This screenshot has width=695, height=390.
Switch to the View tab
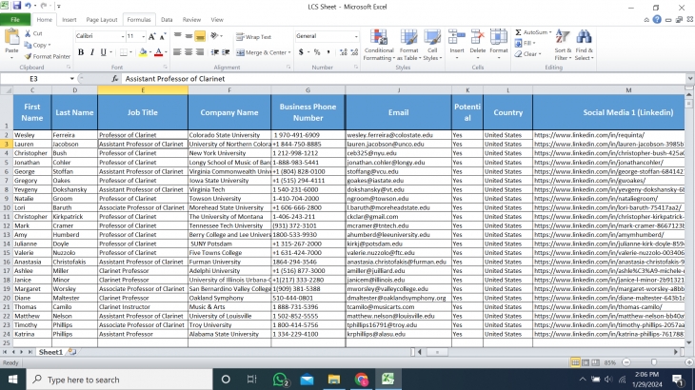pyautogui.click(x=217, y=19)
